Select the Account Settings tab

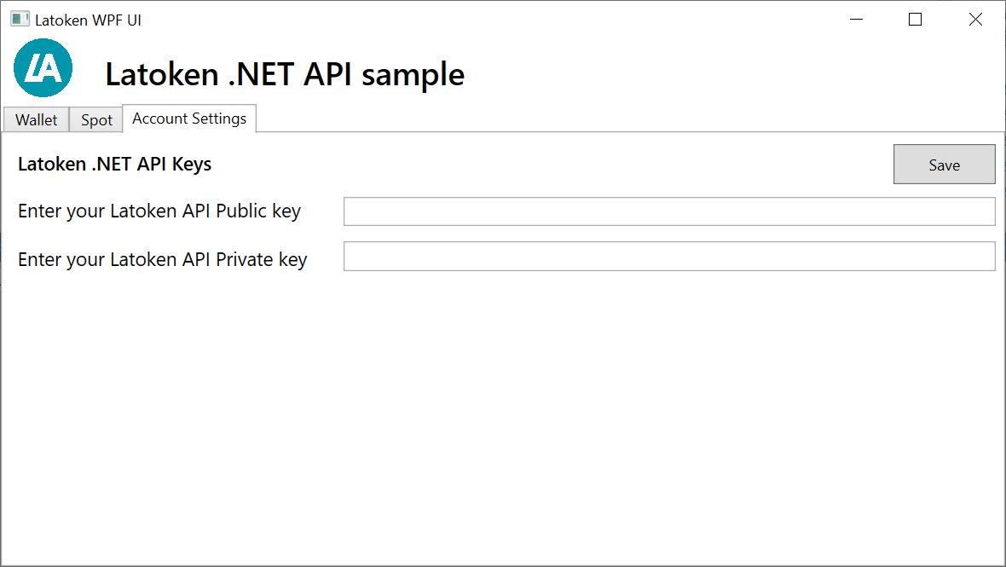[189, 118]
